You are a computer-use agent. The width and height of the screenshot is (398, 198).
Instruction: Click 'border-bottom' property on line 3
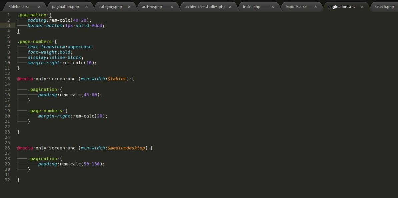45,26
